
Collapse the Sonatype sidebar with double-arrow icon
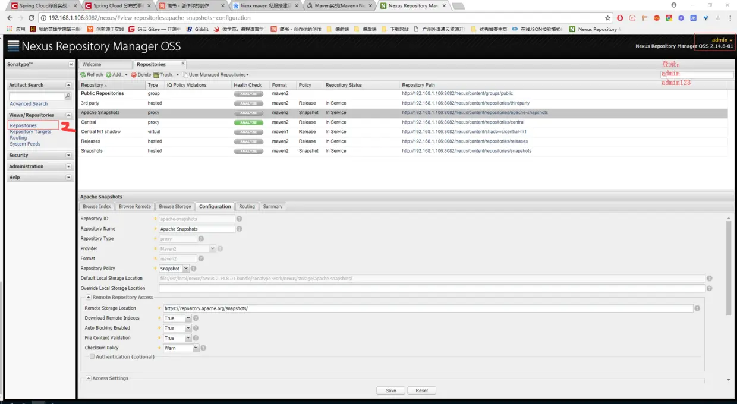[71, 64]
